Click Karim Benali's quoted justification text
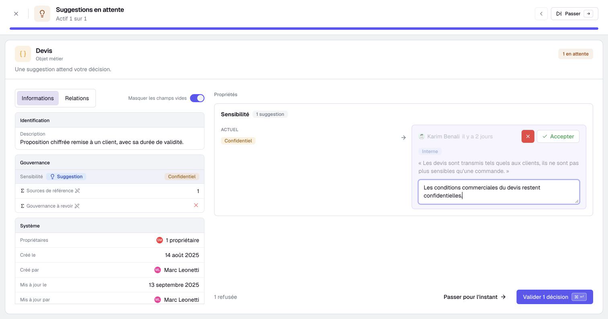 point(499,167)
